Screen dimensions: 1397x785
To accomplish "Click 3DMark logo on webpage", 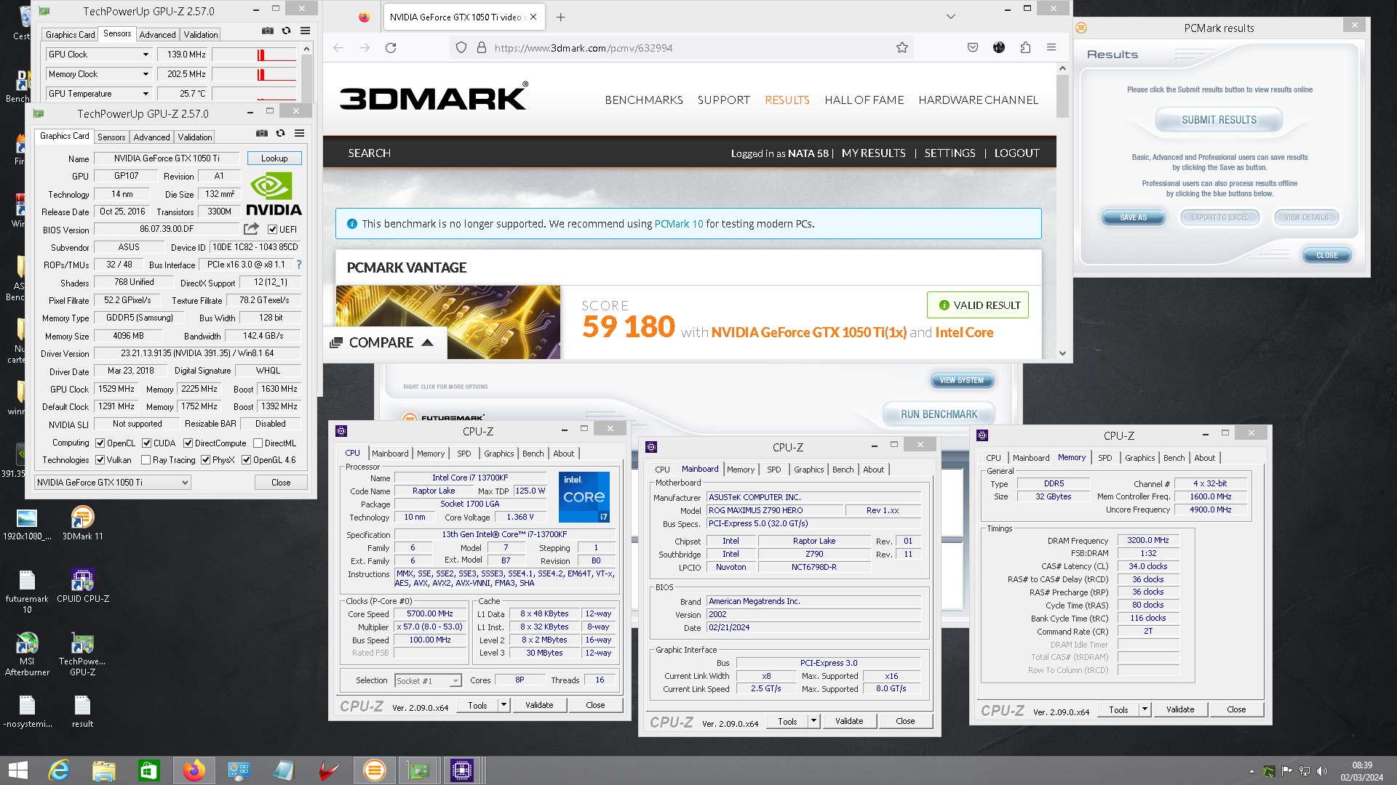I will [x=434, y=97].
